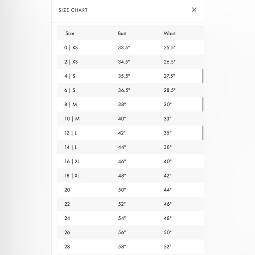Select the 10 | M size row
The height and width of the screenshot is (255, 255).
131,119
